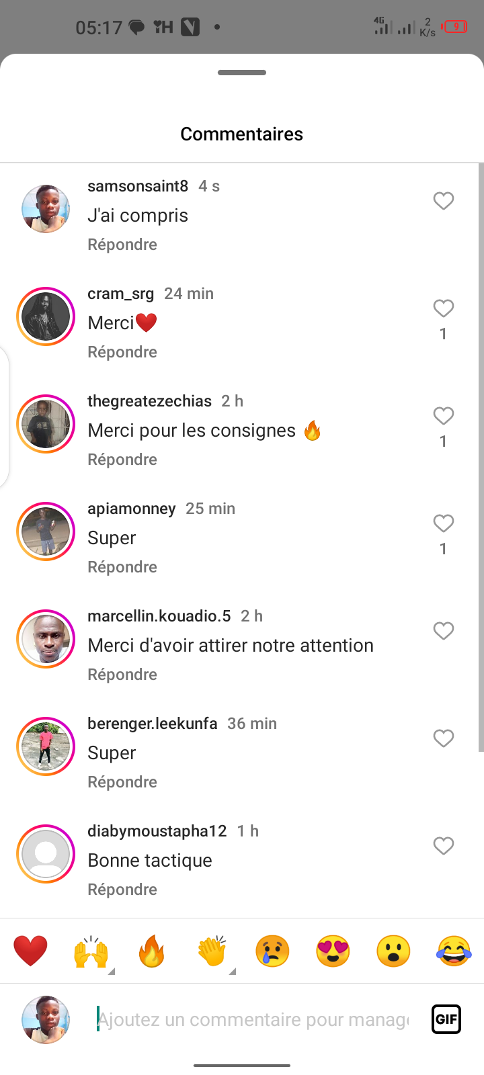Viewport: 484px width, 1075px height.
Task: Insert the fire emoji reaction
Action: point(151,951)
